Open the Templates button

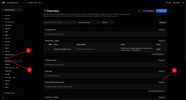coord(162,22)
